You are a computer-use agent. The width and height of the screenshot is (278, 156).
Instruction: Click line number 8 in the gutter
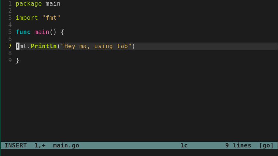click(10, 53)
